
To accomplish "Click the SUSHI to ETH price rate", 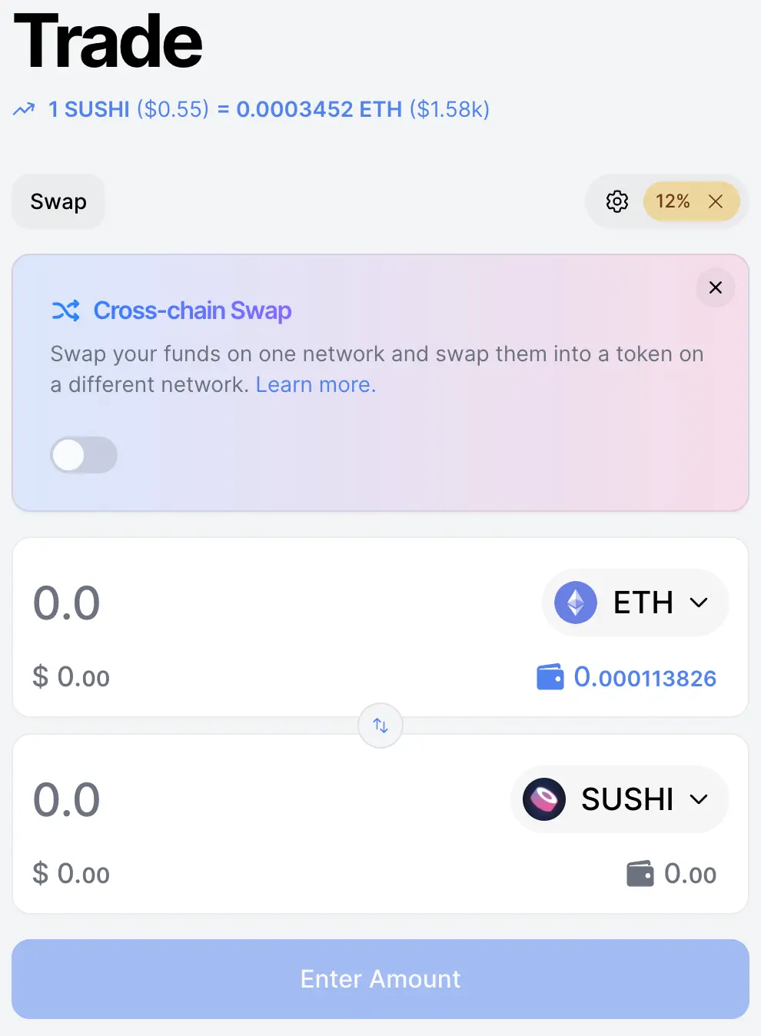I will 269,109.
